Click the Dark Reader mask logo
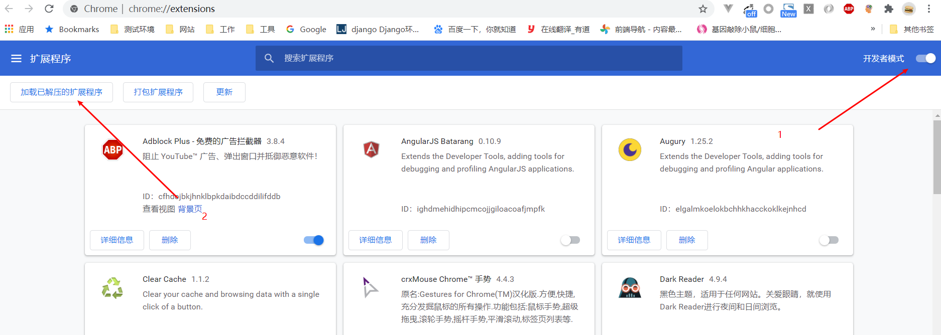Screen dimensions: 941x335 pyautogui.click(x=630, y=288)
